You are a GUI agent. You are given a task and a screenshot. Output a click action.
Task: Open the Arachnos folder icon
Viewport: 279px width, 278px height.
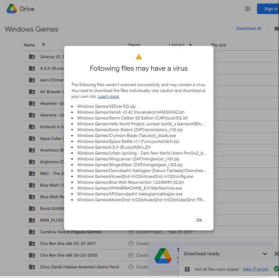32,150
